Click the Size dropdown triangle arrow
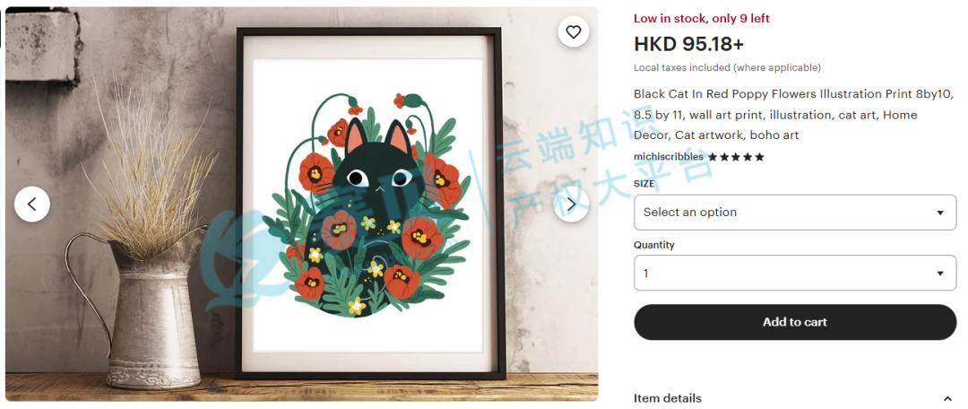Image resolution: width=968 pixels, height=409 pixels. tap(940, 213)
